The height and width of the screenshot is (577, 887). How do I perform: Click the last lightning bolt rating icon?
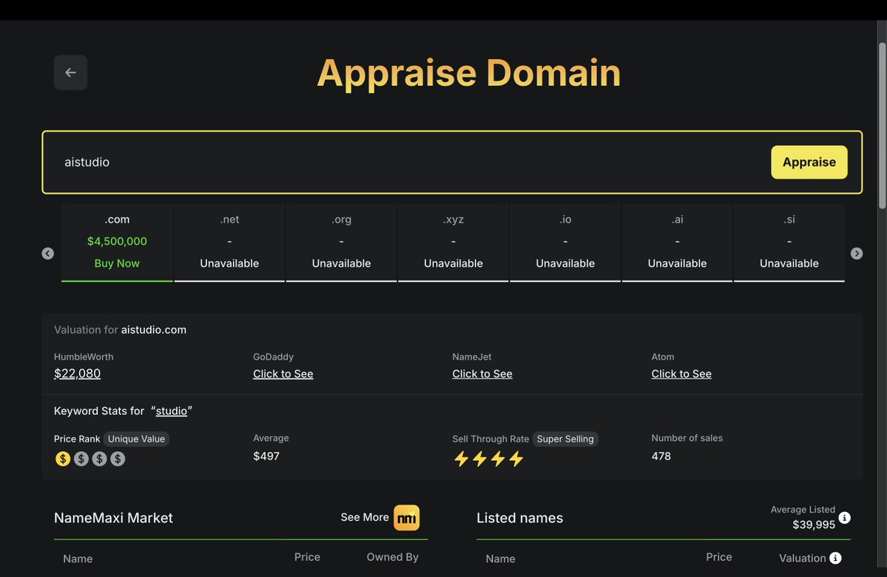click(x=516, y=459)
